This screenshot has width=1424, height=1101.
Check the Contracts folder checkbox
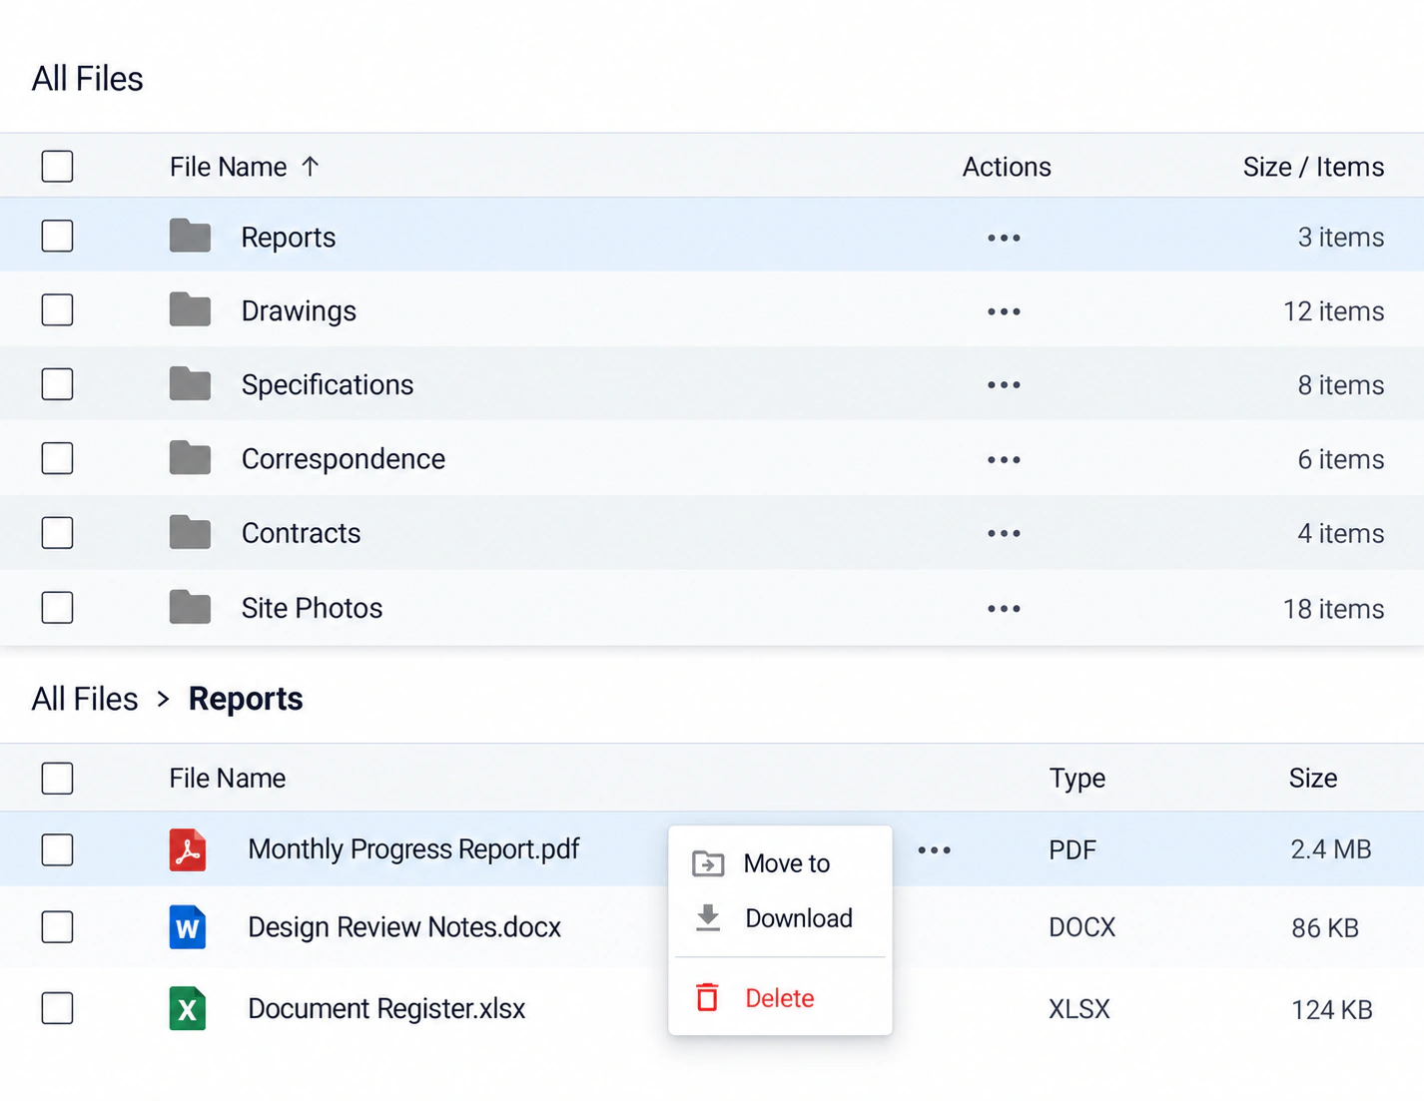coord(57,533)
